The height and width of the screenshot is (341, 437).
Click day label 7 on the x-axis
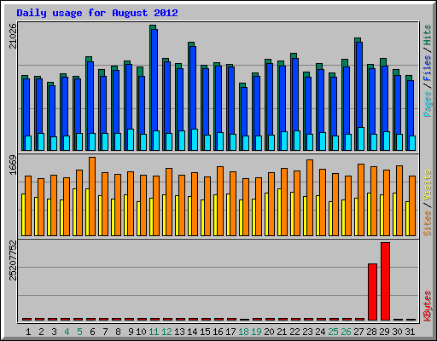click(x=105, y=332)
